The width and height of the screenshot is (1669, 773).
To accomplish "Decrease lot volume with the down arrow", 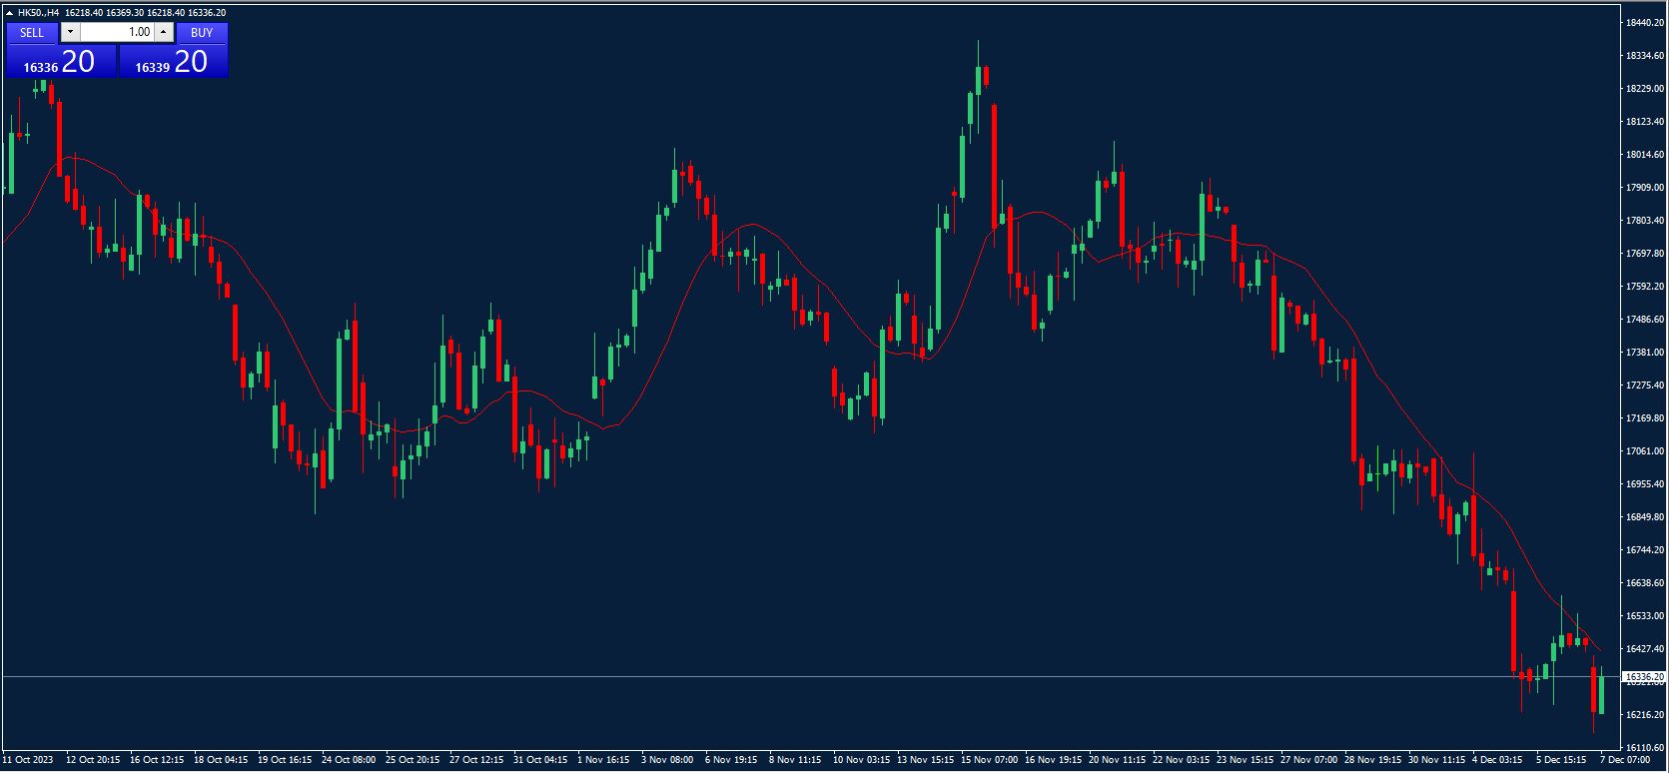I will (x=70, y=32).
